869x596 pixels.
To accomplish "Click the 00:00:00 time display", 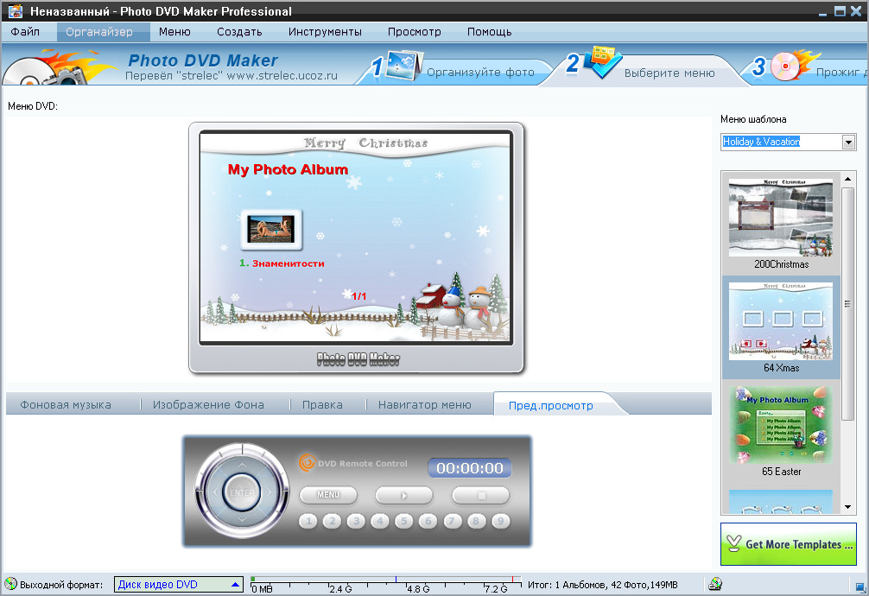I will coord(469,468).
